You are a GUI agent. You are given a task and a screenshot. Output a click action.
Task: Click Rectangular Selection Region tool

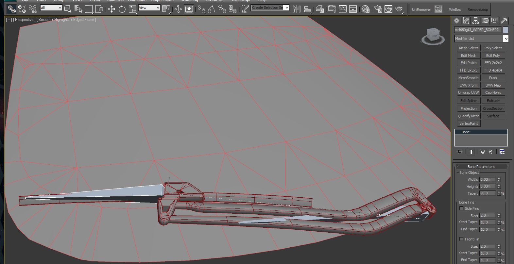pyautogui.click(x=89, y=9)
